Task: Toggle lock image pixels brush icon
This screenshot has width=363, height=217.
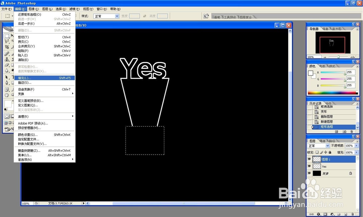Action: click(x=321, y=152)
